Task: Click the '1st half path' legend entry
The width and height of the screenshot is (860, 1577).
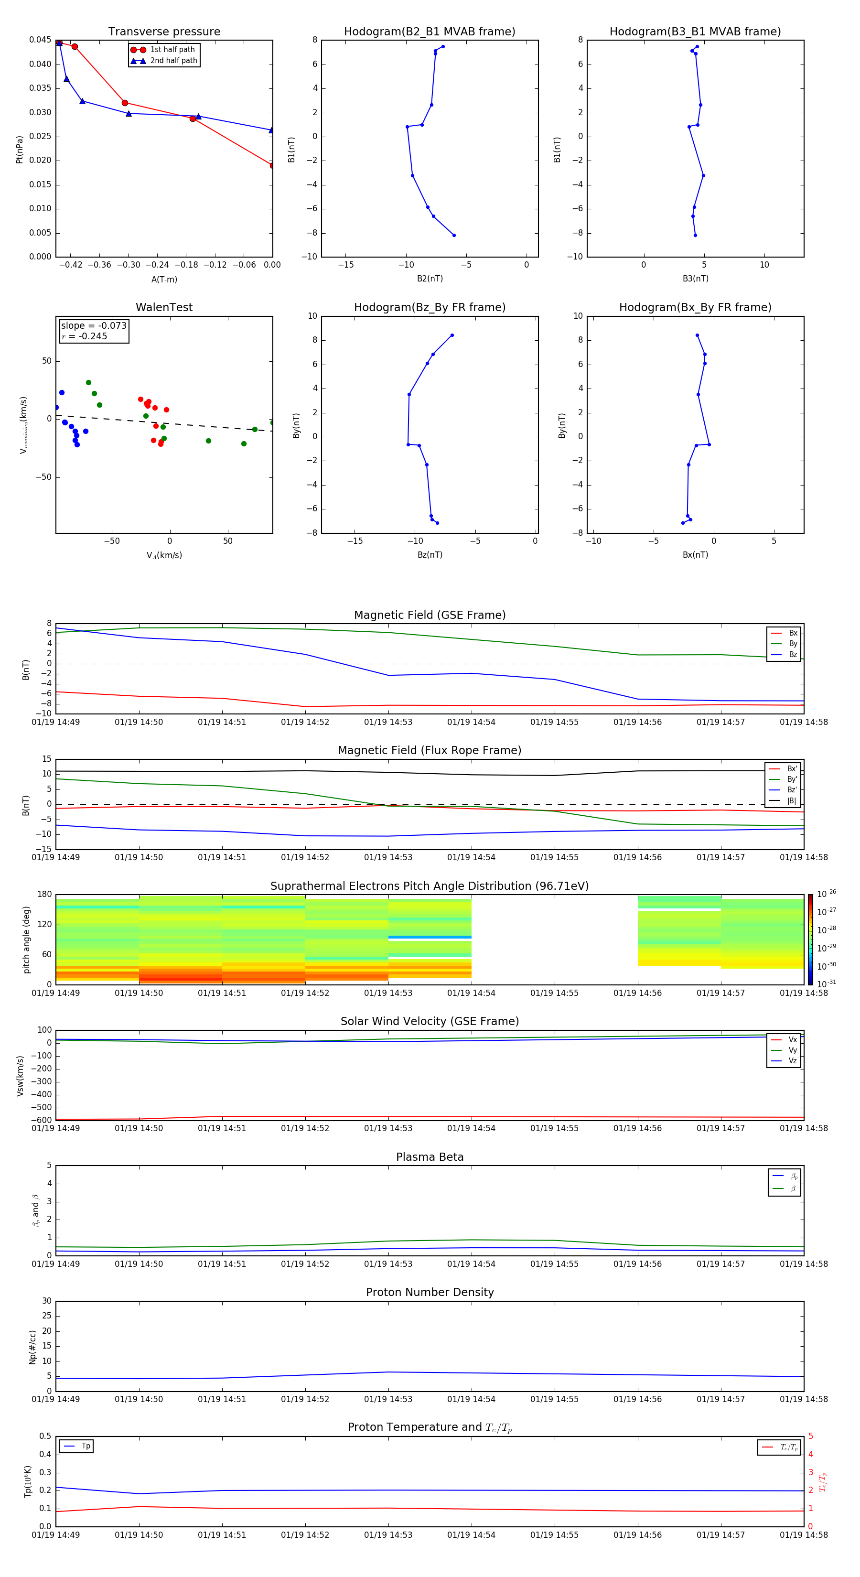Action: (x=163, y=50)
